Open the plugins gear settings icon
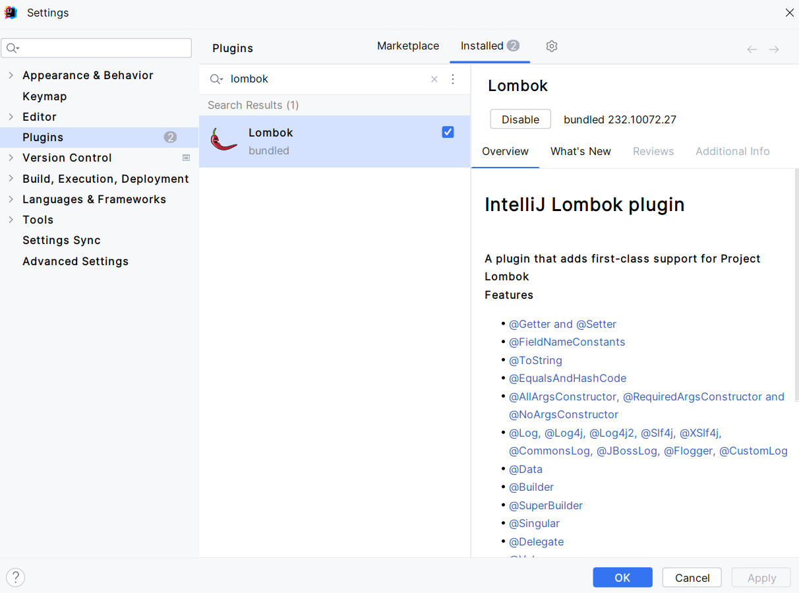 point(552,46)
